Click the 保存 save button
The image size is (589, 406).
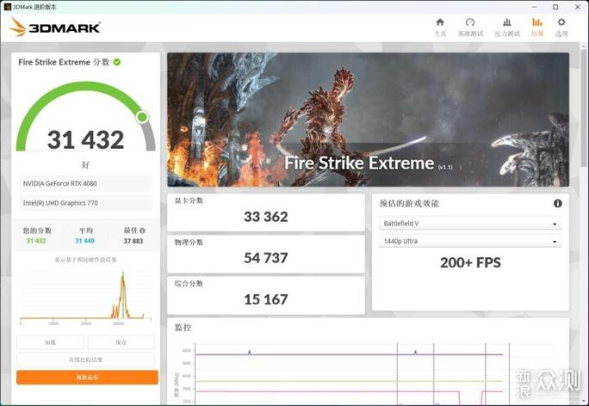tap(121, 342)
